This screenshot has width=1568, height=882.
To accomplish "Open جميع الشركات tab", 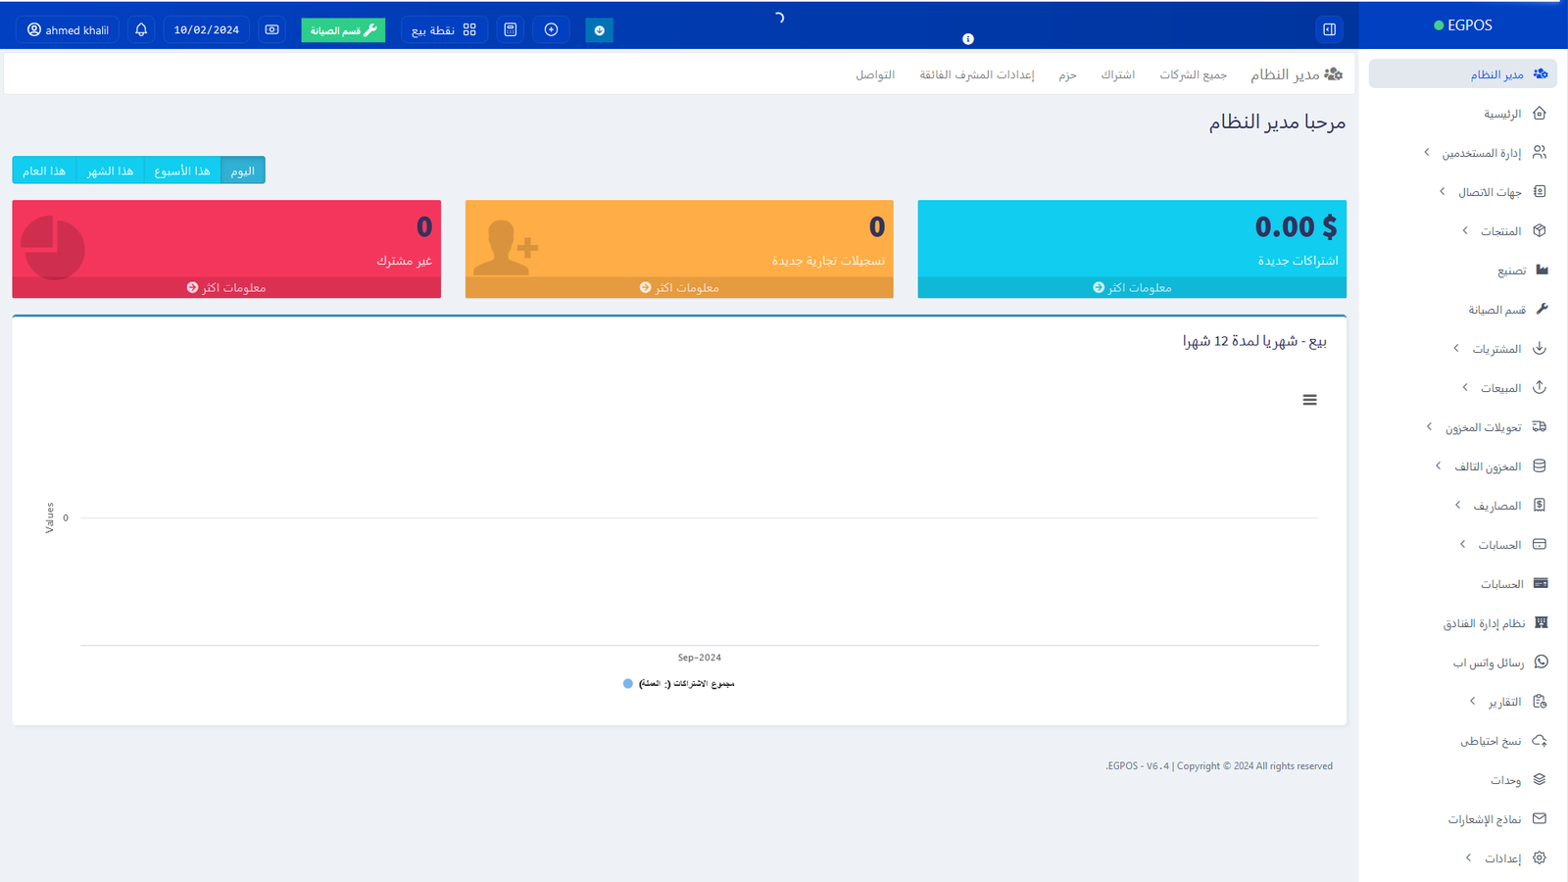I will (x=1194, y=74).
